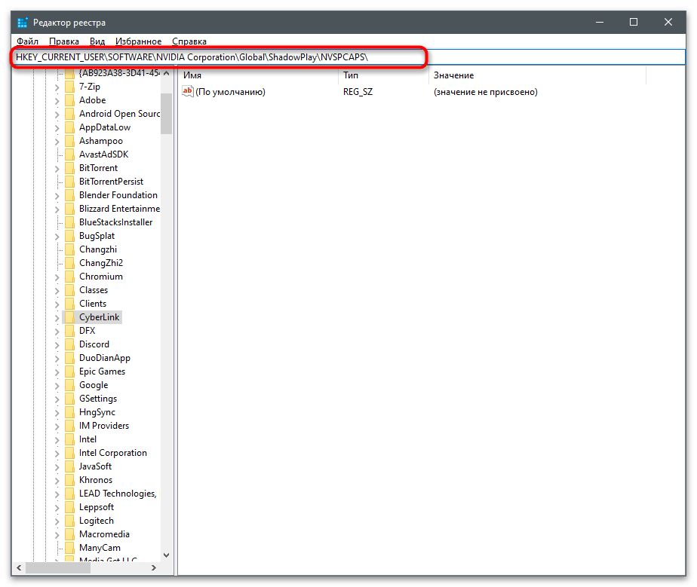697x587 pixels.
Task: Click the Ashampoo folder icon
Action: coord(70,141)
